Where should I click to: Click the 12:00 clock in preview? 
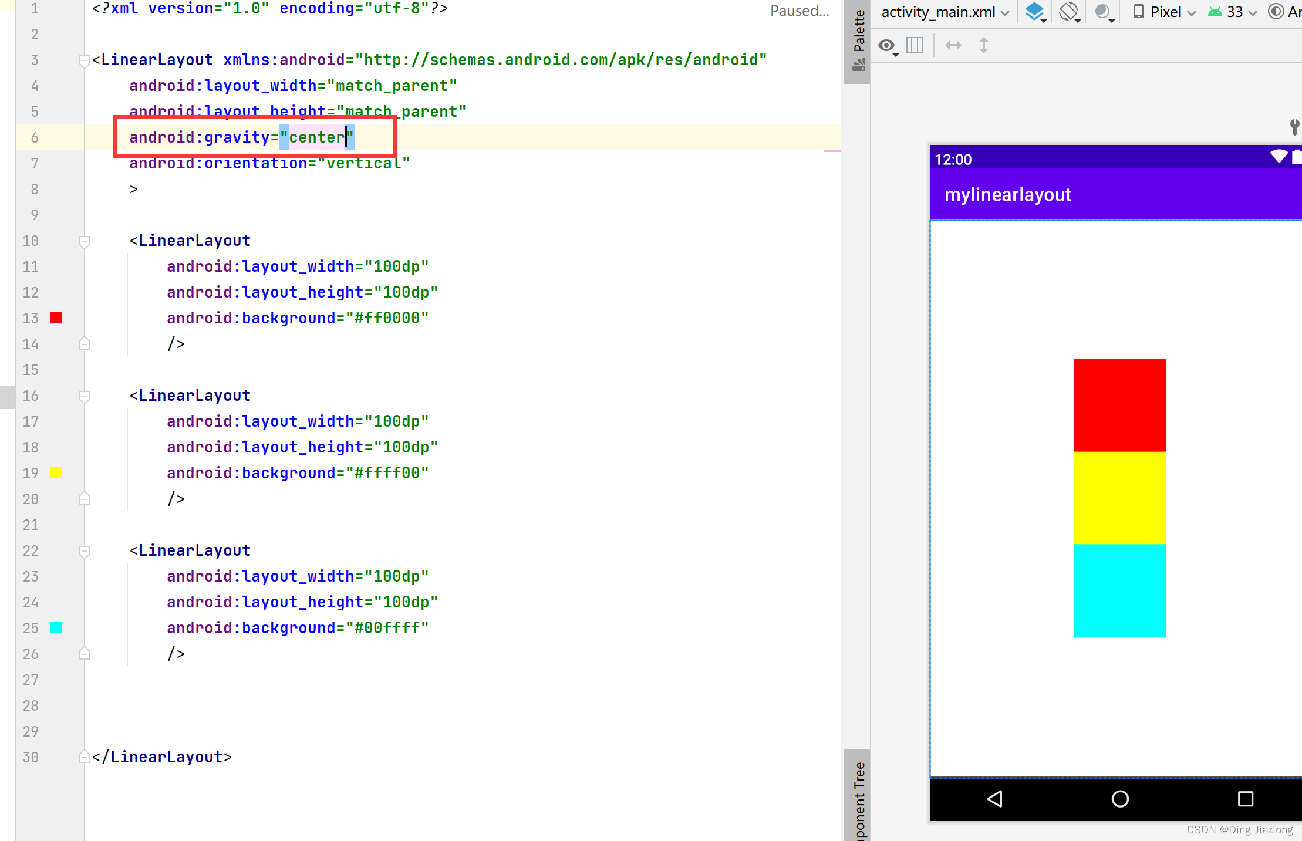pyautogui.click(x=953, y=160)
